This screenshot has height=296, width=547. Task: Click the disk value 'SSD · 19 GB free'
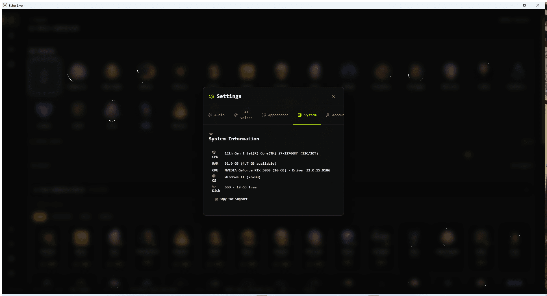click(x=240, y=187)
